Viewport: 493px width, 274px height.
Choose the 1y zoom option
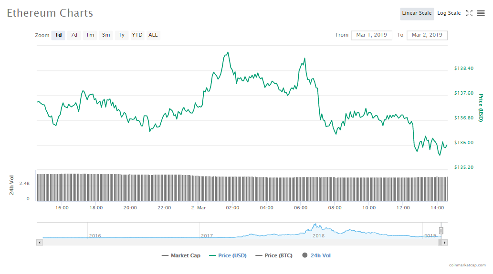(x=122, y=35)
